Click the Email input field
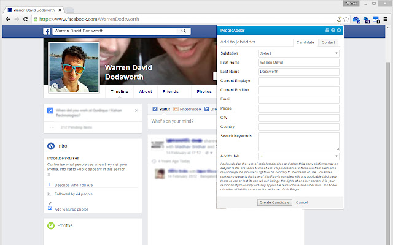The width and height of the screenshot is (393, 245). [x=298, y=99]
